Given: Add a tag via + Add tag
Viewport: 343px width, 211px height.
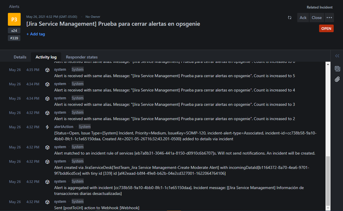Looking at the screenshot, I should (36, 34).
